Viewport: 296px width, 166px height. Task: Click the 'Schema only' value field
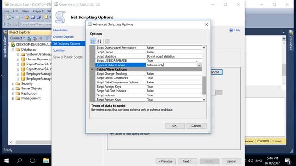click(172, 65)
